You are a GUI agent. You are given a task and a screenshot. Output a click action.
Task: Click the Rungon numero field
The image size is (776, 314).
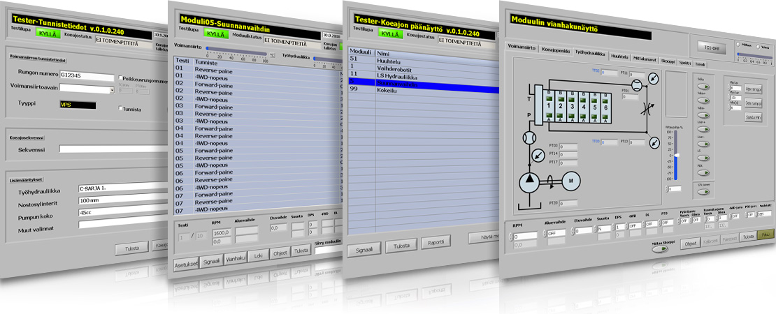click(87, 77)
